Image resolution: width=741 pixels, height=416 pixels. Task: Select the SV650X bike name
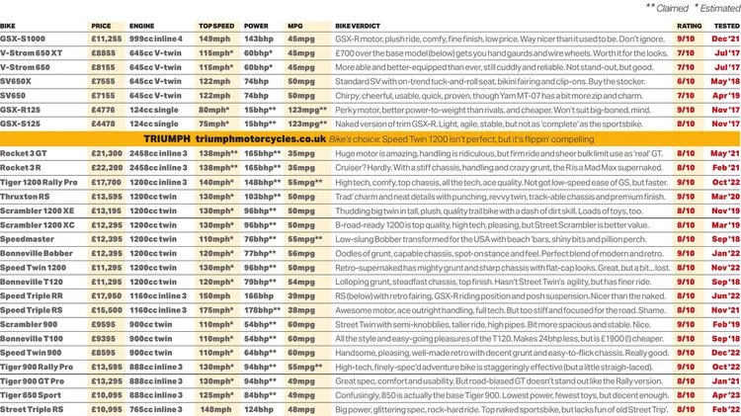[x=16, y=81]
